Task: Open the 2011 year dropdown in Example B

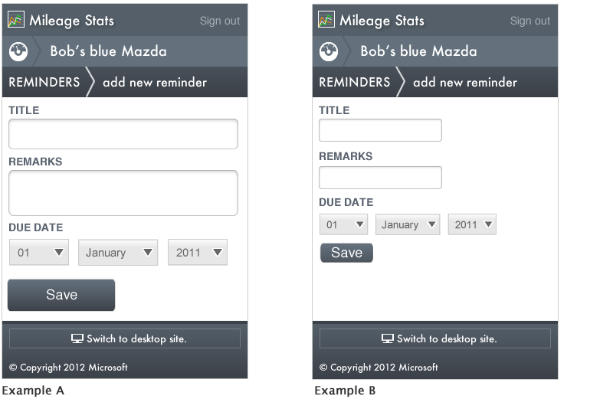Action: [x=472, y=224]
